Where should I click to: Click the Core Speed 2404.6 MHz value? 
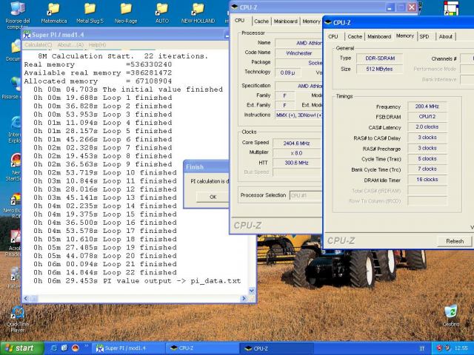pos(297,143)
